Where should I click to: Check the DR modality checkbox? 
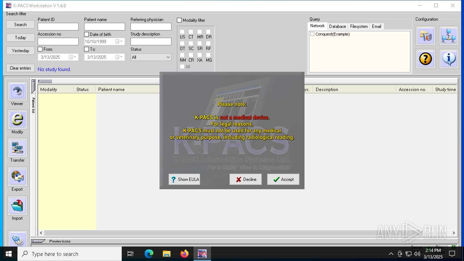(x=208, y=32)
